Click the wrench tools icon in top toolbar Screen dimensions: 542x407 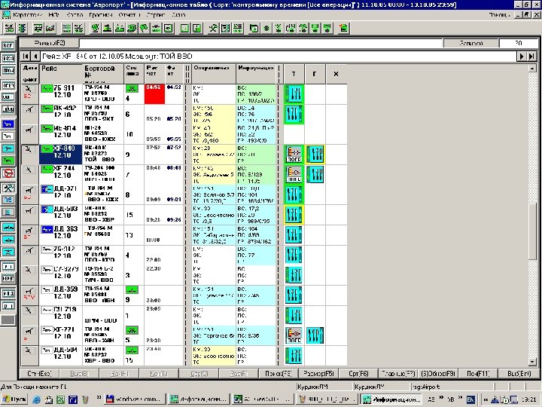coord(212,28)
